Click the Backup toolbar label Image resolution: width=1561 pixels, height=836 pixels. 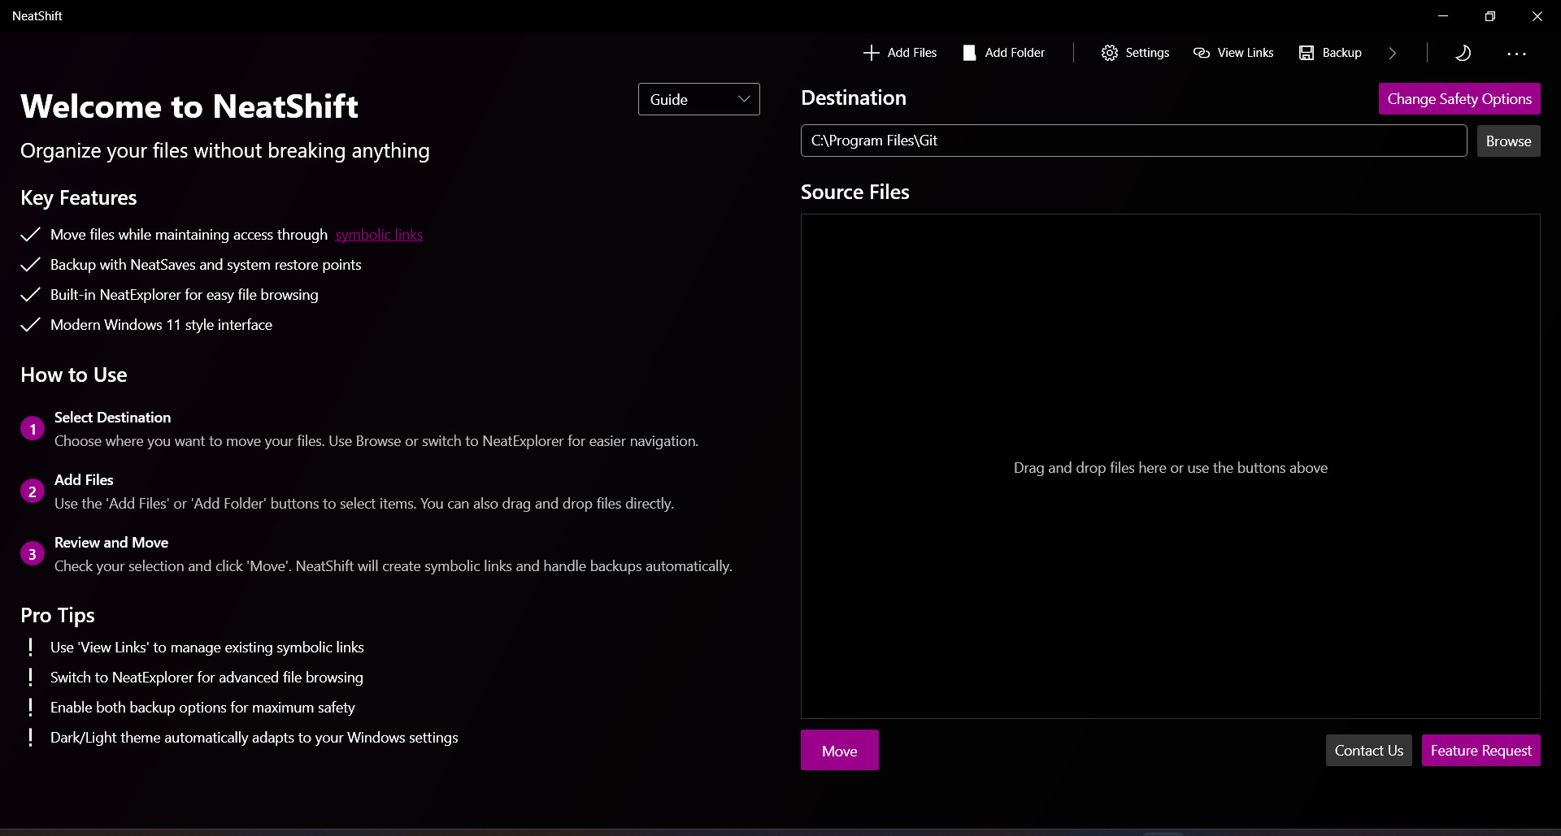1341,53
